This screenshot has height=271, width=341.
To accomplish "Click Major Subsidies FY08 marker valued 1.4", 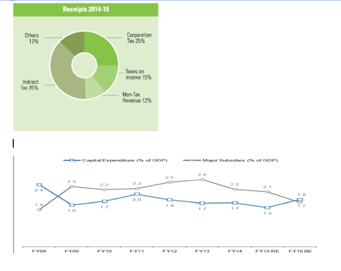I will pyautogui.click(x=39, y=210).
